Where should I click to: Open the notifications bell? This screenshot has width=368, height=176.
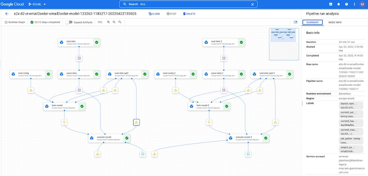click(339, 4)
